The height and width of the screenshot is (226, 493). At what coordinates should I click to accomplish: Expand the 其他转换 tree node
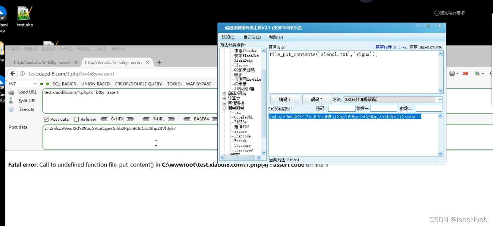224,103
